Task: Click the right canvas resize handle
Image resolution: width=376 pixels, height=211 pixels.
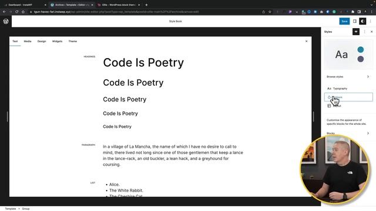Action: click(x=313, y=117)
